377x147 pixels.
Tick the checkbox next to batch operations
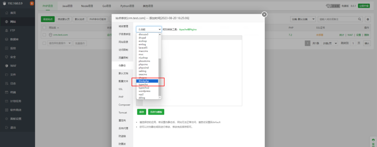[44, 43]
